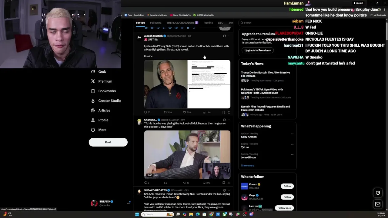Open more options on SNEAKO UPDATES post
388x218 pixels.
[x=229, y=190]
